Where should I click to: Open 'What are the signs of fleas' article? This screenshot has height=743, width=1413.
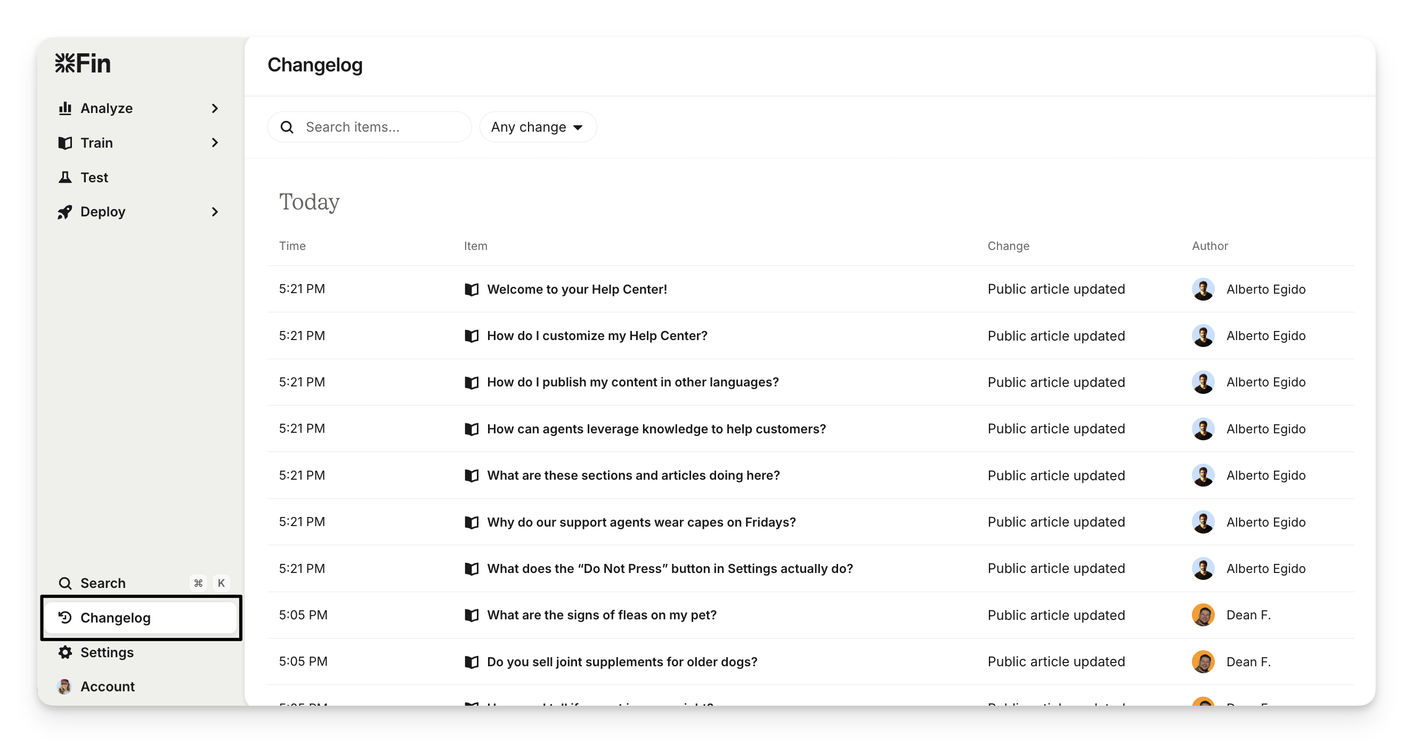[602, 615]
